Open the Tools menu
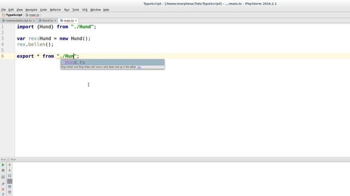 (75, 10)
